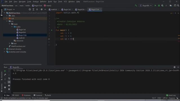The width and height of the screenshot is (180, 101).
Task: Click the Run panel stop square
Action: tap(5, 79)
